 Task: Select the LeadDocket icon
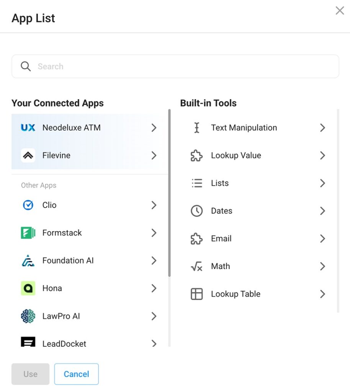pos(28,342)
